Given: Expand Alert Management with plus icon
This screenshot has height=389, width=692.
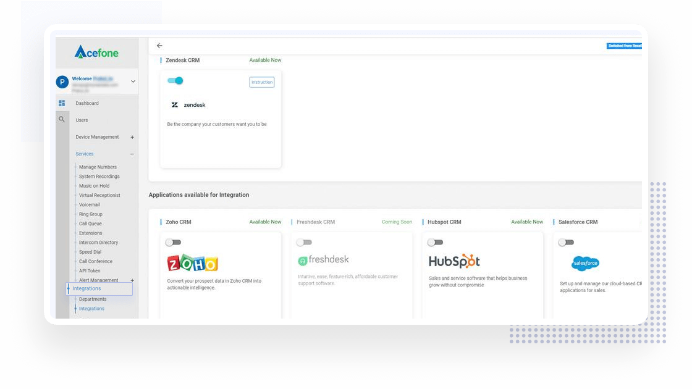Looking at the screenshot, I should point(132,280).
